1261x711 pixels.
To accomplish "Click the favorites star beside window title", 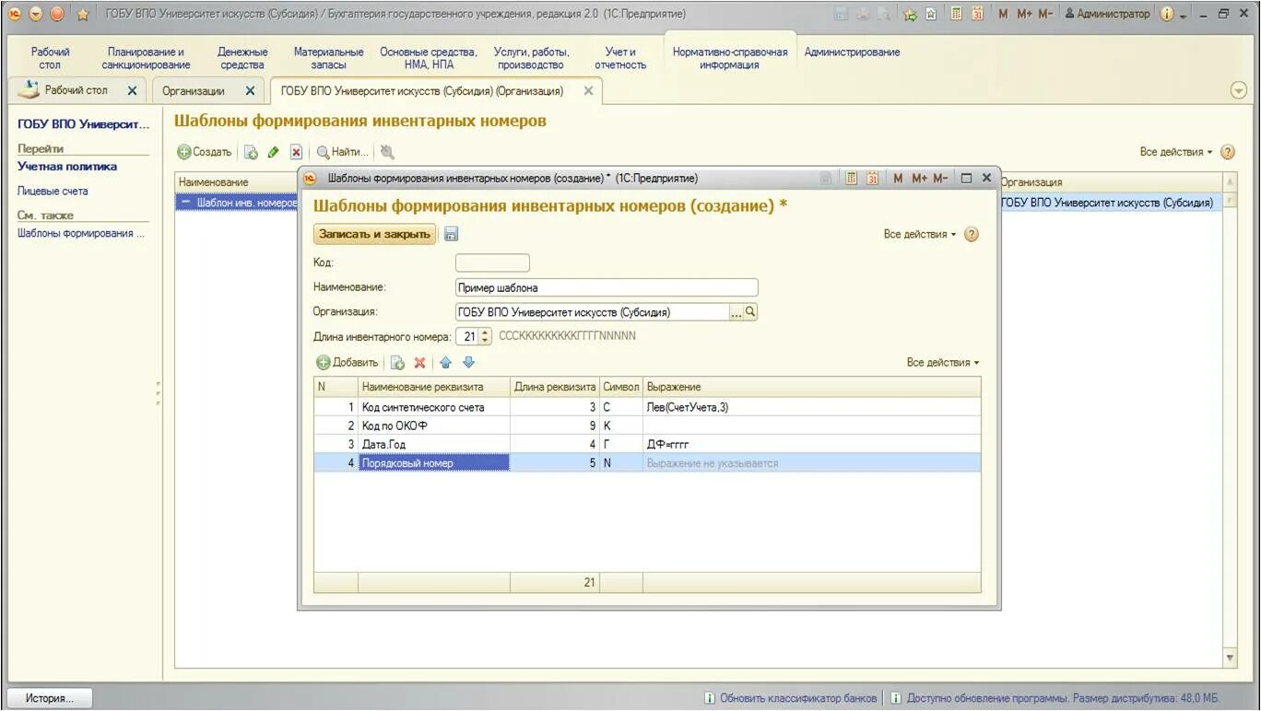I will [x=83, y=14].
